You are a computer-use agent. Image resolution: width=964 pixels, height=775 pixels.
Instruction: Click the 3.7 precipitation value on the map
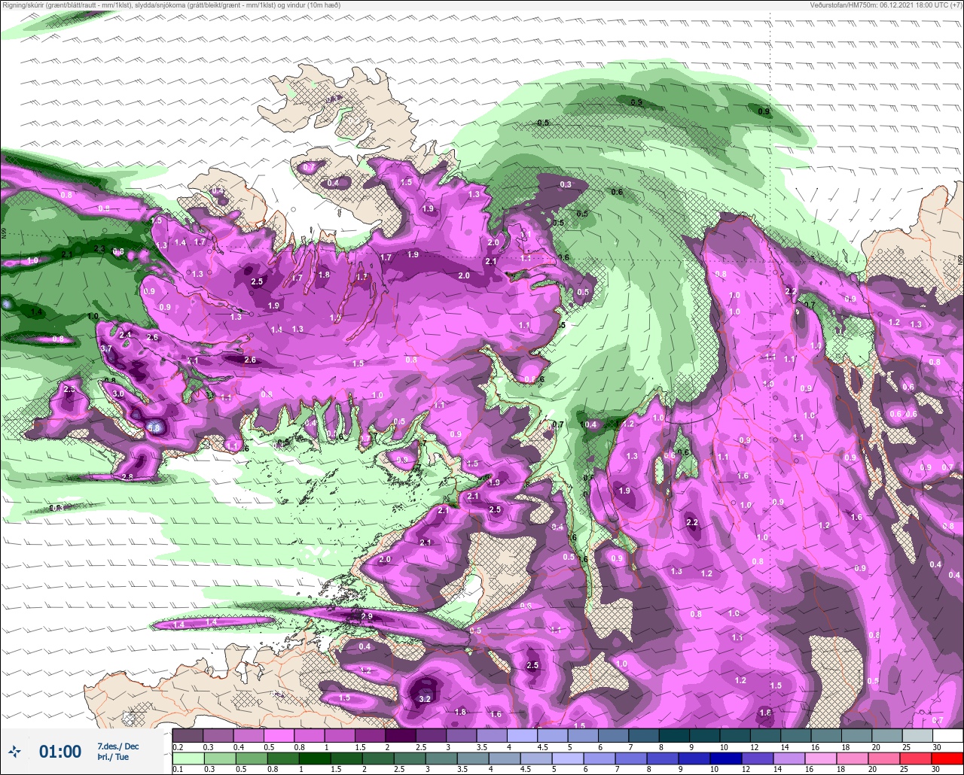106,349
